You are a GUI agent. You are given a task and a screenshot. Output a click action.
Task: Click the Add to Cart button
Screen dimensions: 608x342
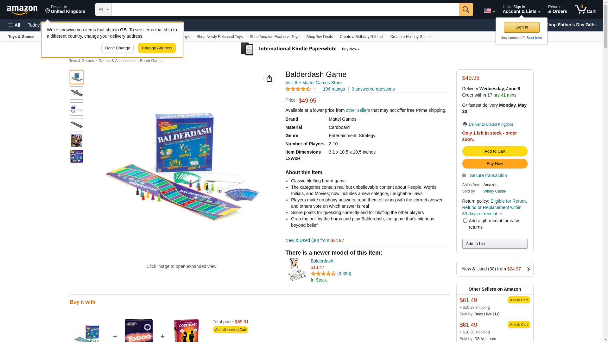pyautogui.click(x=495, y=151)
